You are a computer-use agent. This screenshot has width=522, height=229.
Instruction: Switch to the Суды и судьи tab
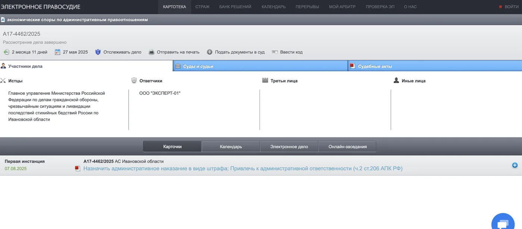coord(260,66)
